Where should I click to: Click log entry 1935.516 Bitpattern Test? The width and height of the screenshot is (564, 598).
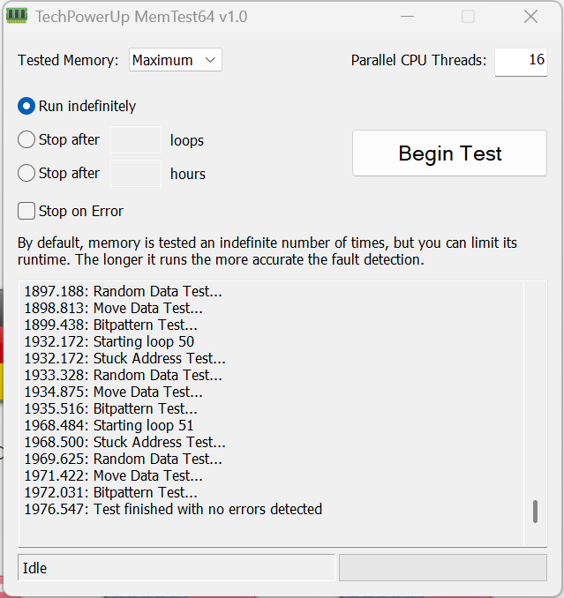click(110, 409)
